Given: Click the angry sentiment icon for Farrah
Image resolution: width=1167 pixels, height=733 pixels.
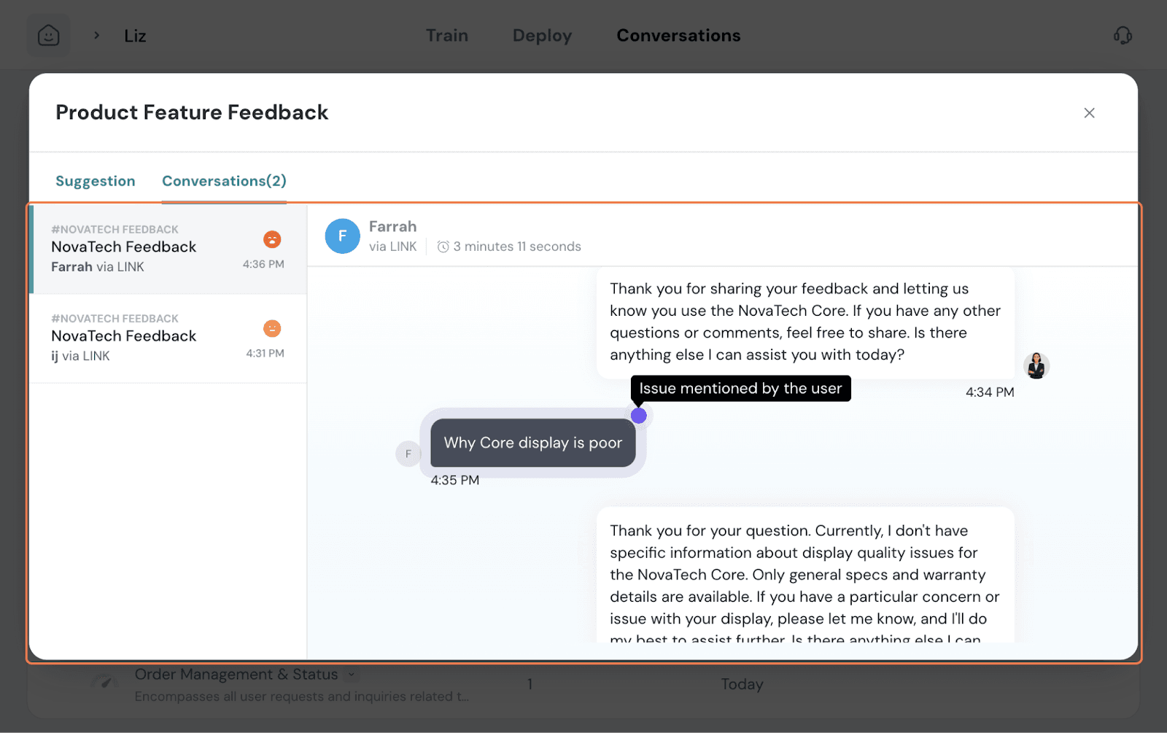Looking at the screenshot, I should coord(272,239).
